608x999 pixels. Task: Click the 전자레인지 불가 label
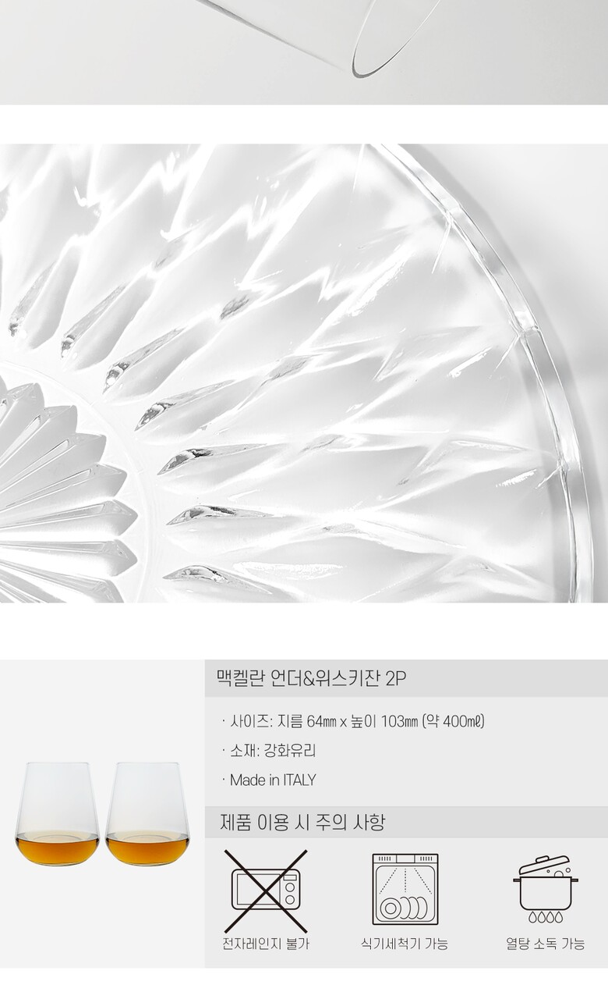coord(266,944)
